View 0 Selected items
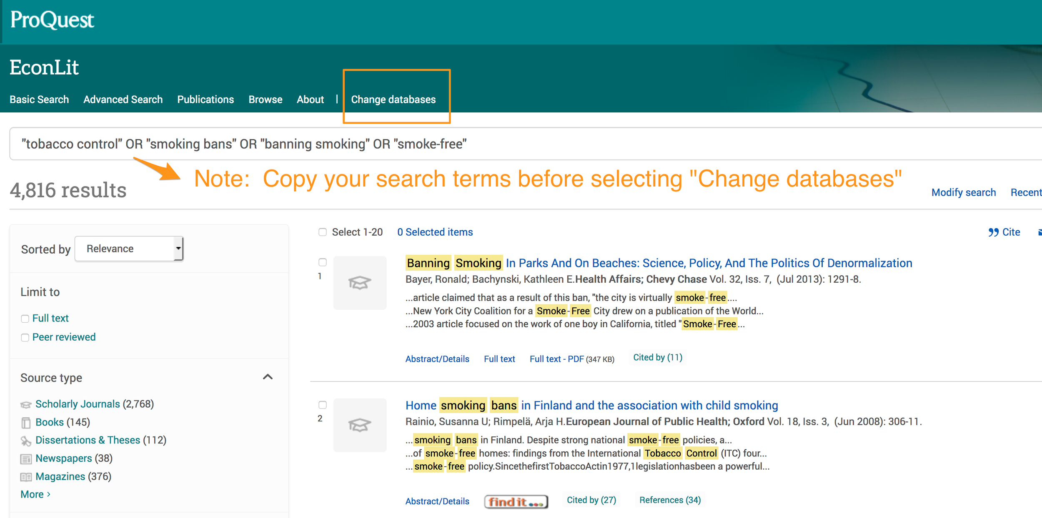1042x518 pixels. click(435, 232)
